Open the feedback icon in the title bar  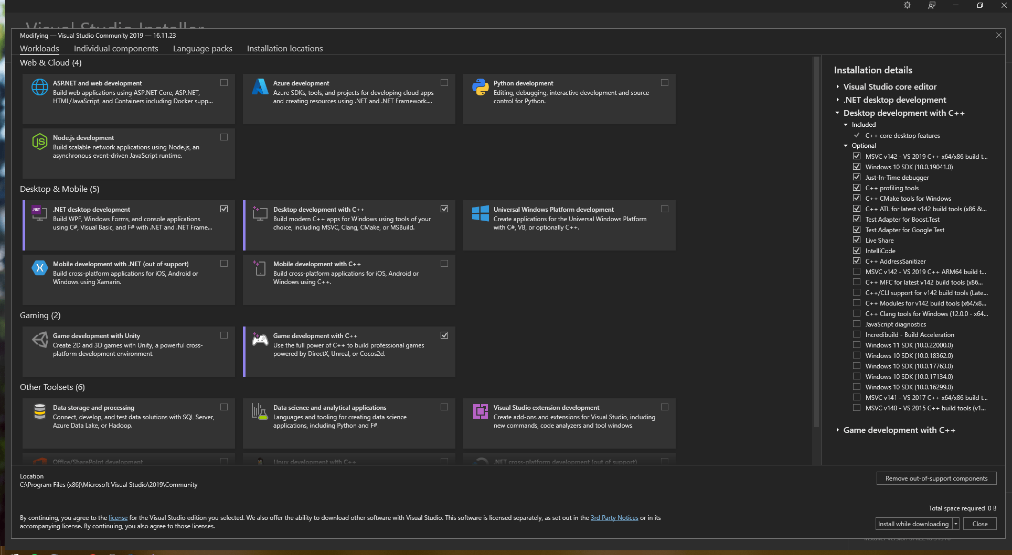932,5
